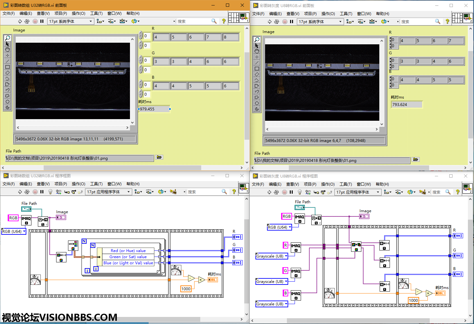
Task: Open context help in U8转RGB block diagram toolbar
Action: (458, 192)
